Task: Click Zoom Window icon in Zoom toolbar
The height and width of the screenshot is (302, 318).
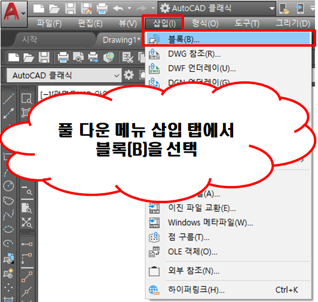Action: (26, 99)
